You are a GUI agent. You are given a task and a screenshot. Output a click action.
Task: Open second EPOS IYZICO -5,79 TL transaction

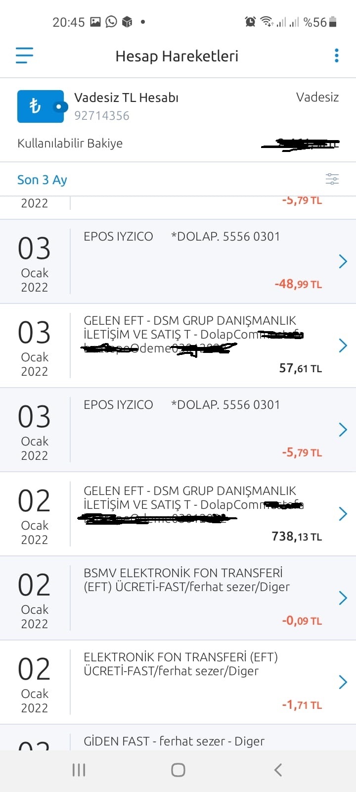[178, 430]
